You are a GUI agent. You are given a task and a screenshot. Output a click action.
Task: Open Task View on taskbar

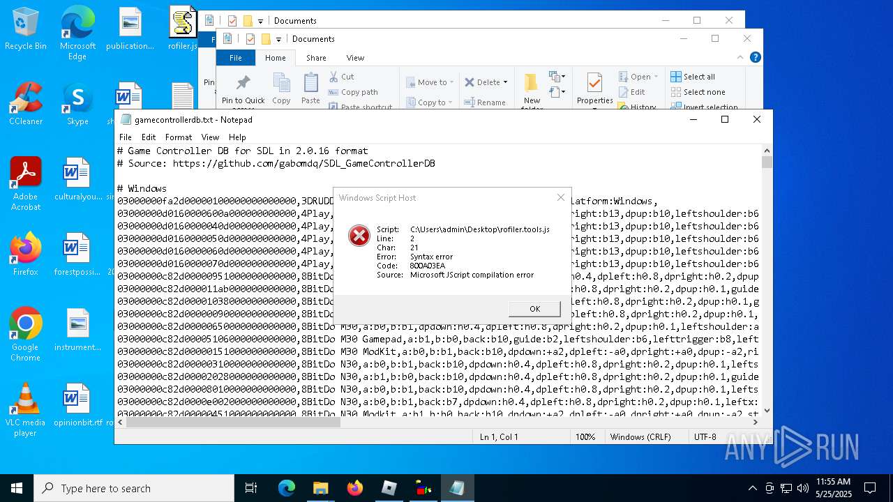[251, 488]
